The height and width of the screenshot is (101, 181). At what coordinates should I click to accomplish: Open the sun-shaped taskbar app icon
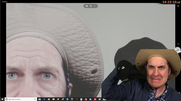pos(58,99)
